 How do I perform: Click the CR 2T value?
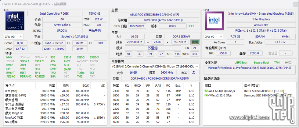(x=195, y=48)
